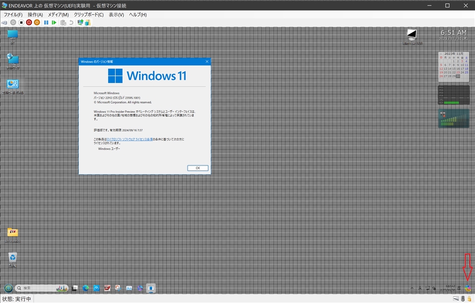Click the Revert undo-arrow icon
475x303 pixels.
tap(71, 22)
